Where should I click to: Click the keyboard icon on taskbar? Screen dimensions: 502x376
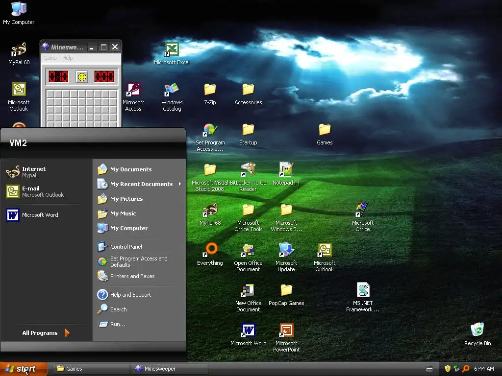pos(429,369)
